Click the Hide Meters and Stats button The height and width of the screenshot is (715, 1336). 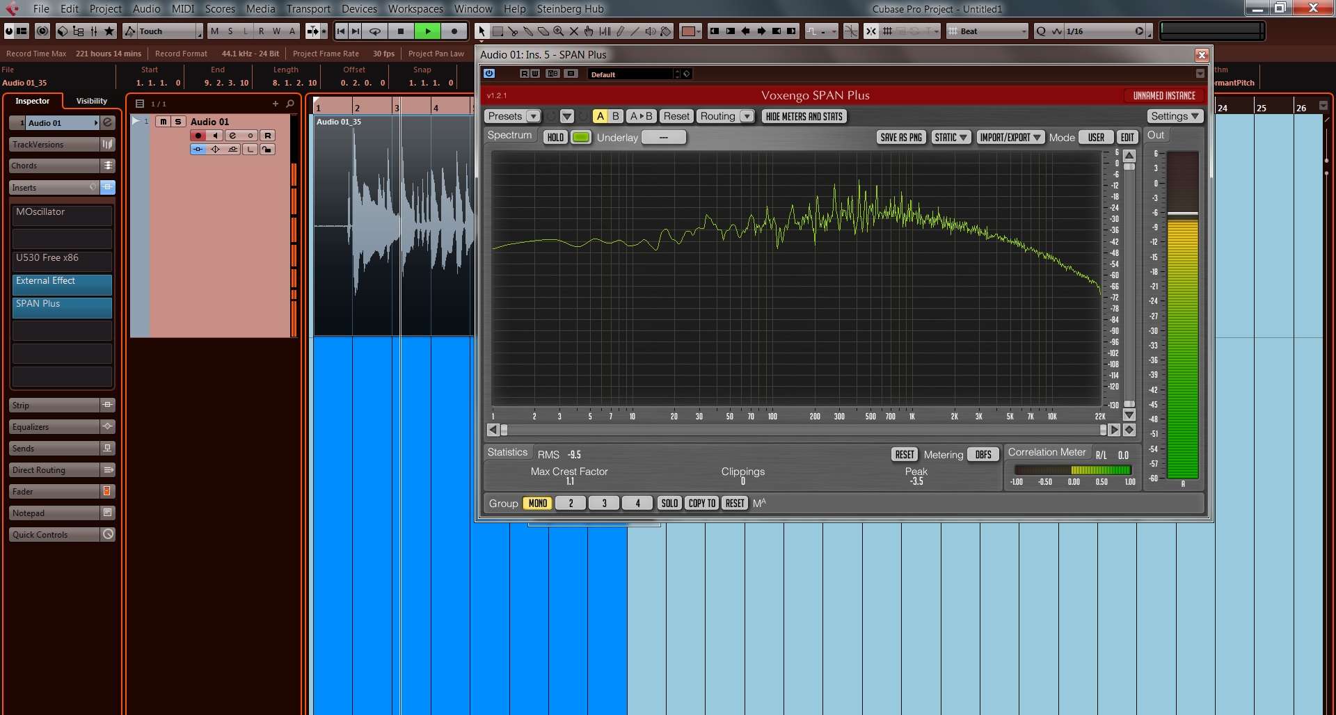(x=804, y=116)
